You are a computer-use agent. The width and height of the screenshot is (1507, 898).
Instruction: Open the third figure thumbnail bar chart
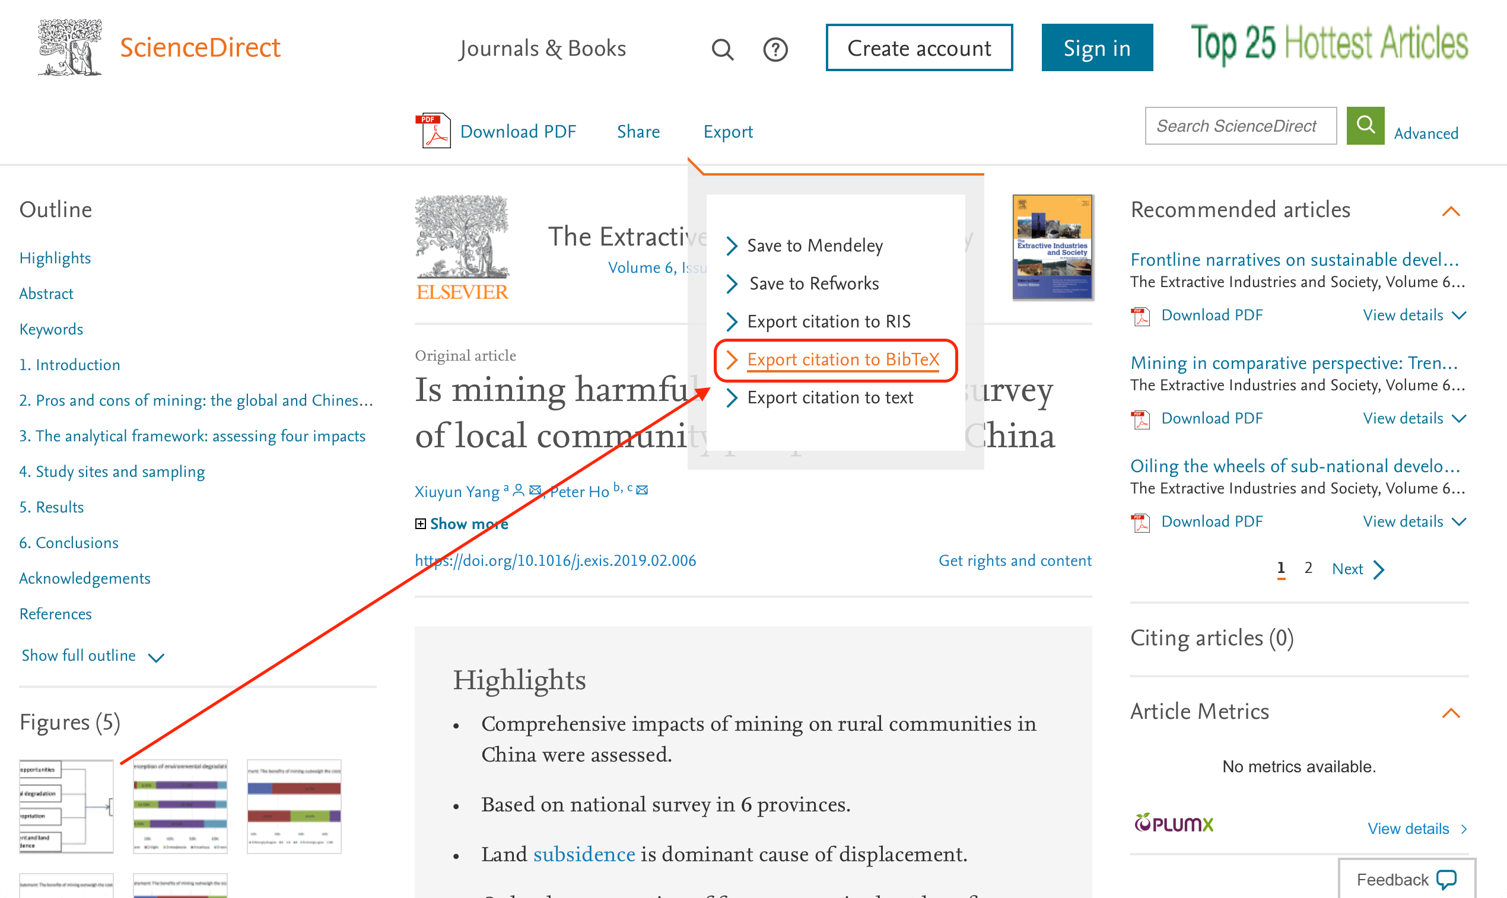[x=294, y=806]
